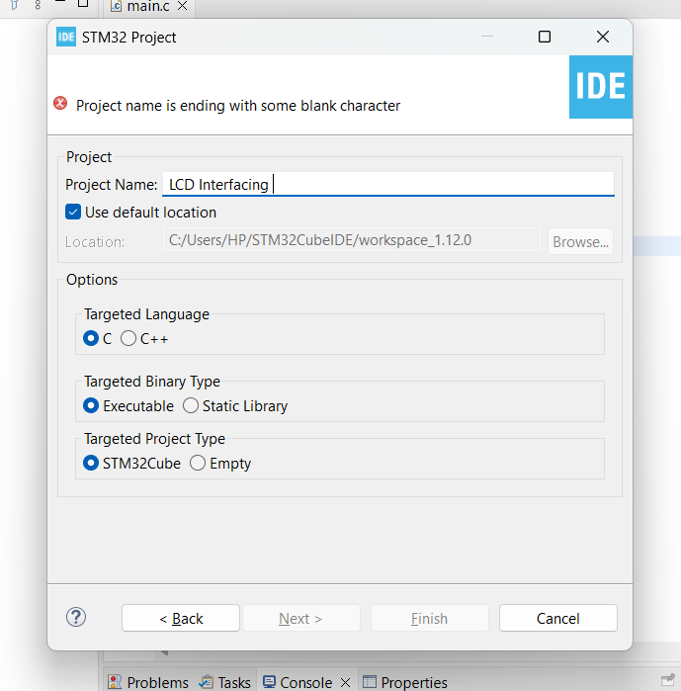Click the Options group heading
Screen dimensions: 681x691
92,280
